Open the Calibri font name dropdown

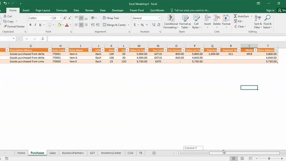point(51,18)
